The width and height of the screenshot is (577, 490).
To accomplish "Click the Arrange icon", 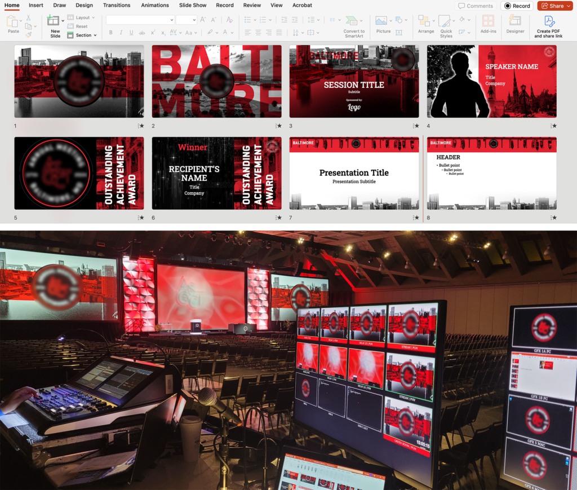I will (425, 25).
